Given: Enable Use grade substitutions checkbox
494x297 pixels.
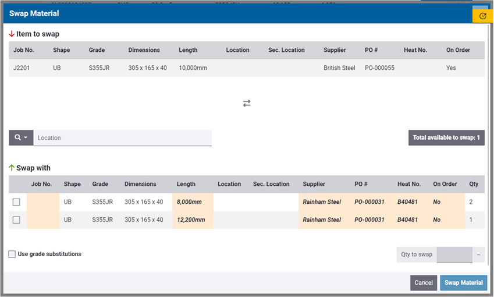Looking at the screenshot, I should pyautogui.click(x=12, y=254).
